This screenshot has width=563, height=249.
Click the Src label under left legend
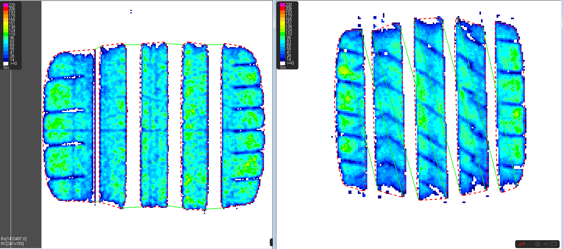[6, 68]
